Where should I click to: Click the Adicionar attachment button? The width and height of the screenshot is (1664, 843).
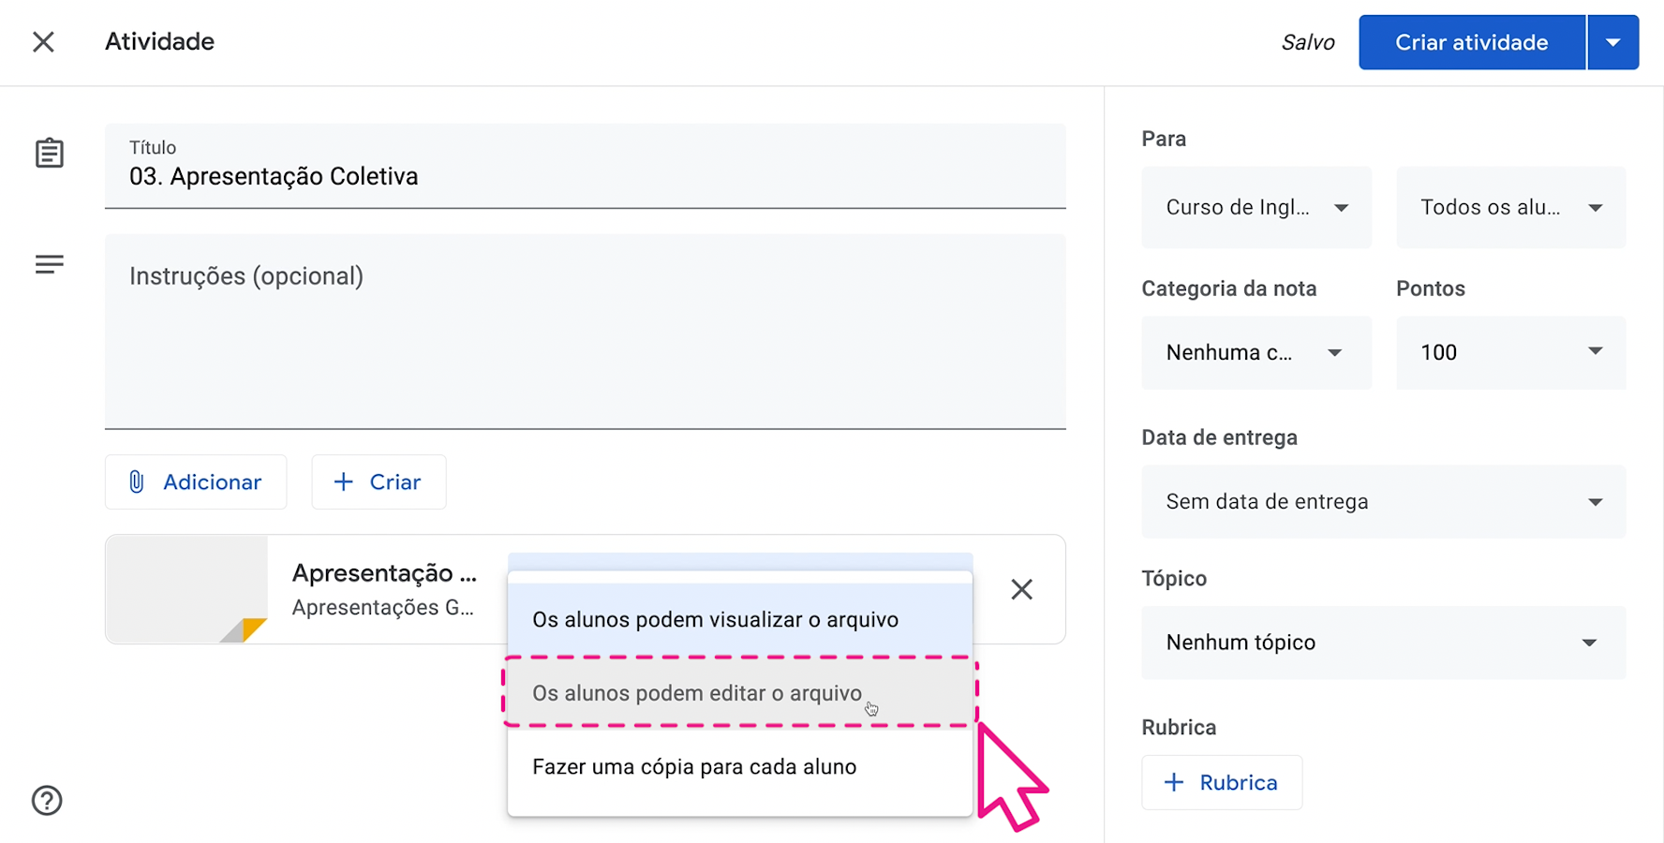point(196,481)
